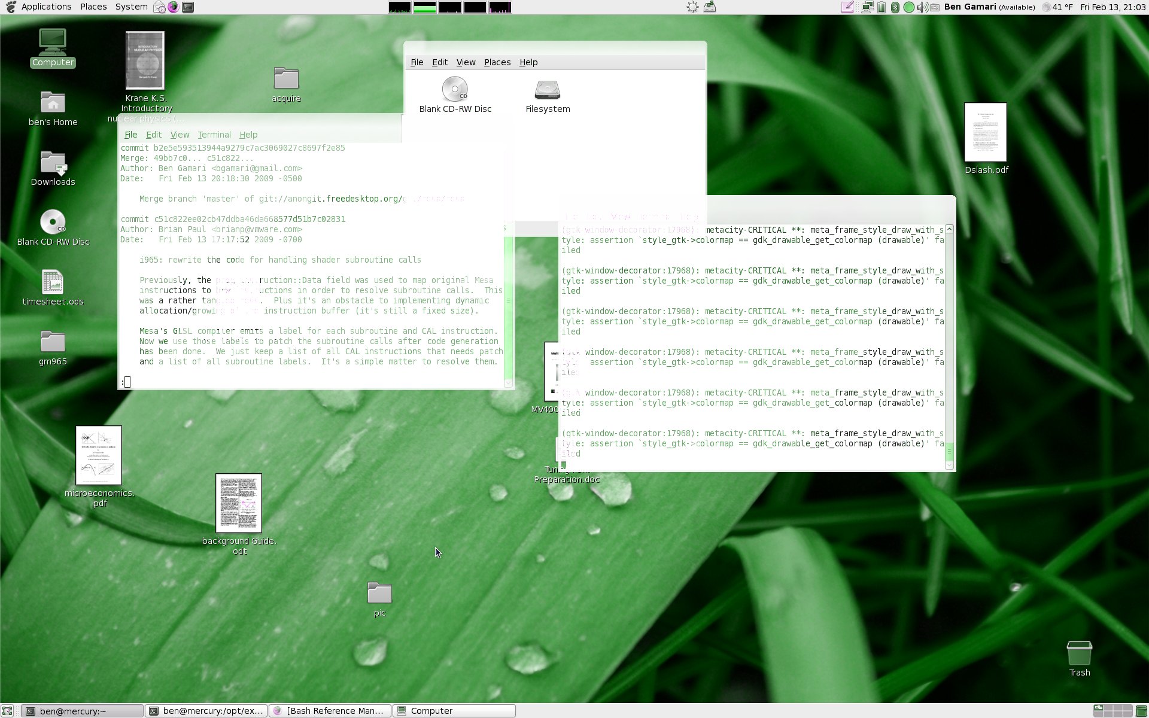
Task: Open Blank CD-RW Disc in file browser
Action: point(455,90)
